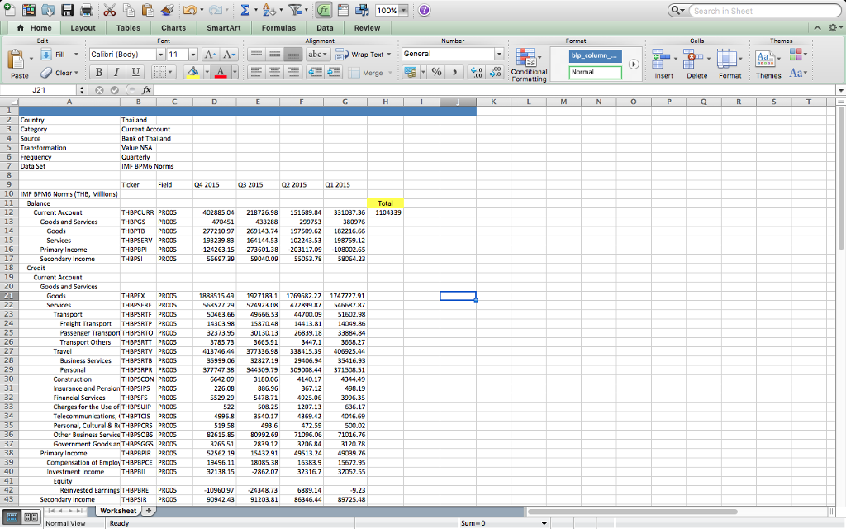Screen dimensions: 846x529
Task: Open the Charts ribbon tab
Action: point(173,27)
